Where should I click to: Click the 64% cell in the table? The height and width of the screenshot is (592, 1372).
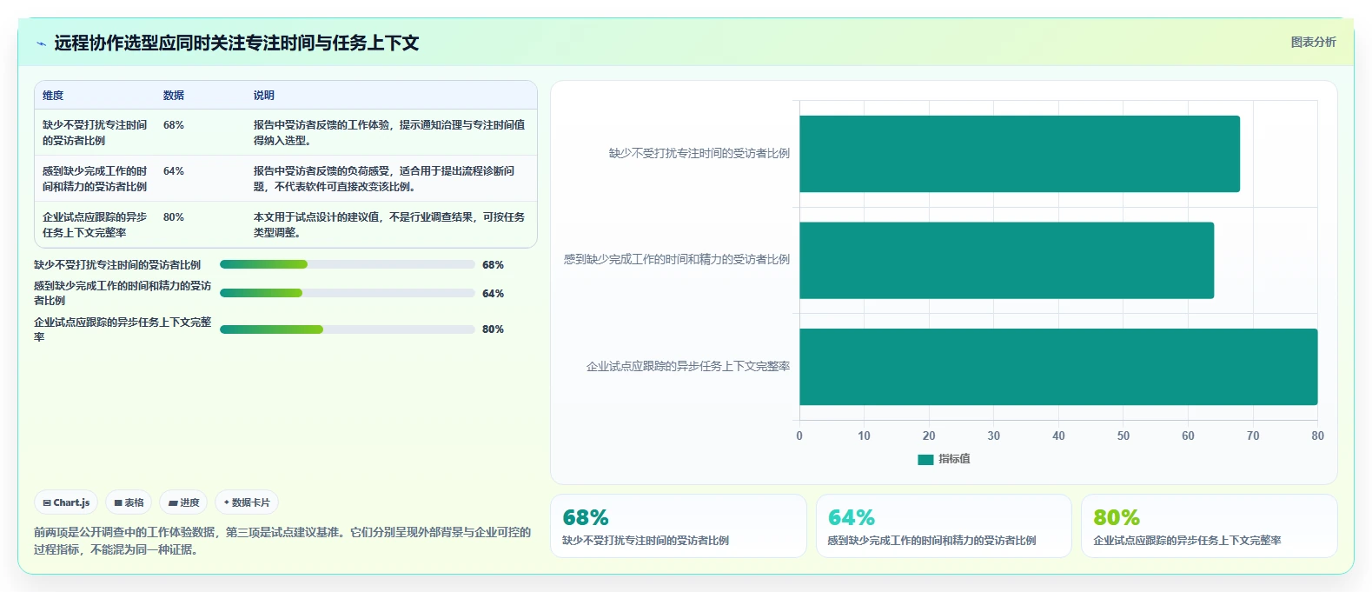(174, 171)
